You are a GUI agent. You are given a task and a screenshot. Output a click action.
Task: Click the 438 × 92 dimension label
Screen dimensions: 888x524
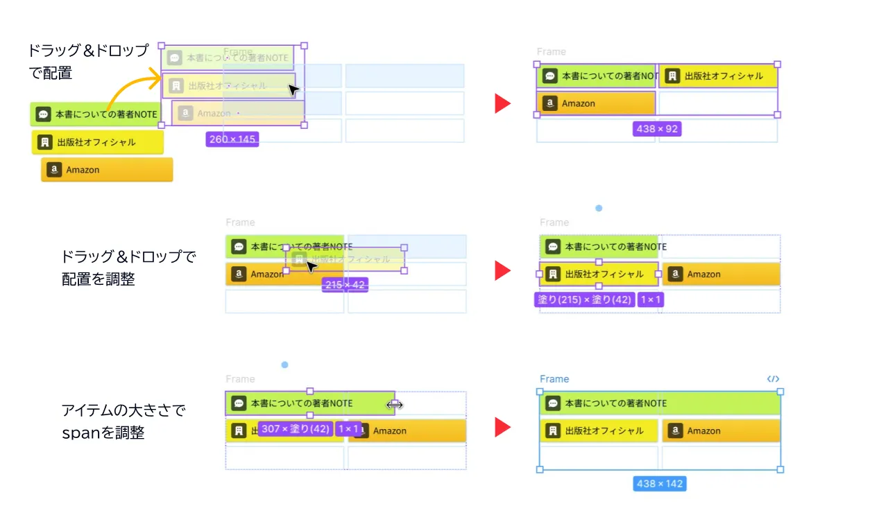click(657, 129)
